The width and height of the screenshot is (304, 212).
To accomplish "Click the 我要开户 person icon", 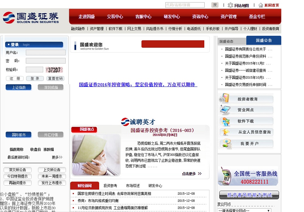I will tap(227, 144).
